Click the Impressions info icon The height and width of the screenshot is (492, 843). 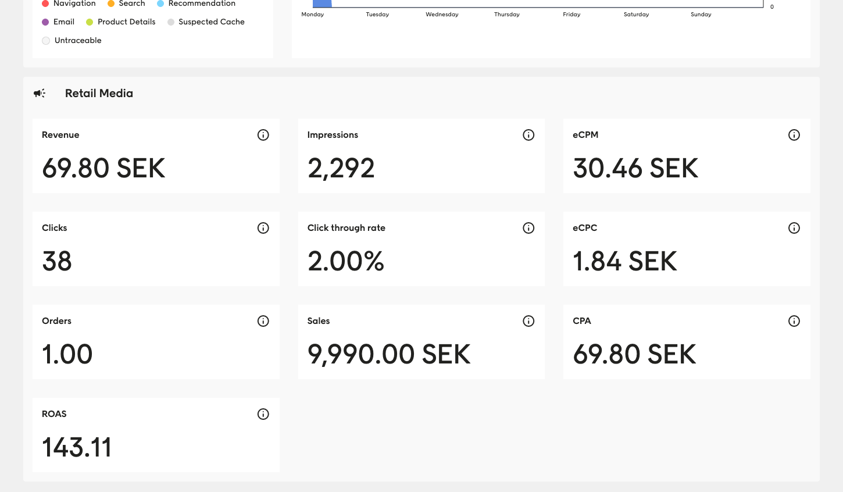tap(528, 134)
